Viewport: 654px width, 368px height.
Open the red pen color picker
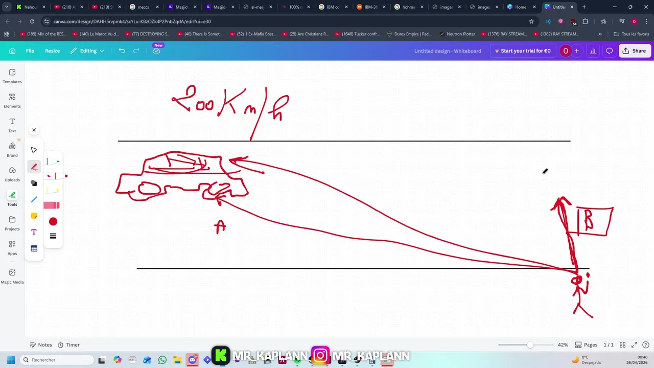53,221
